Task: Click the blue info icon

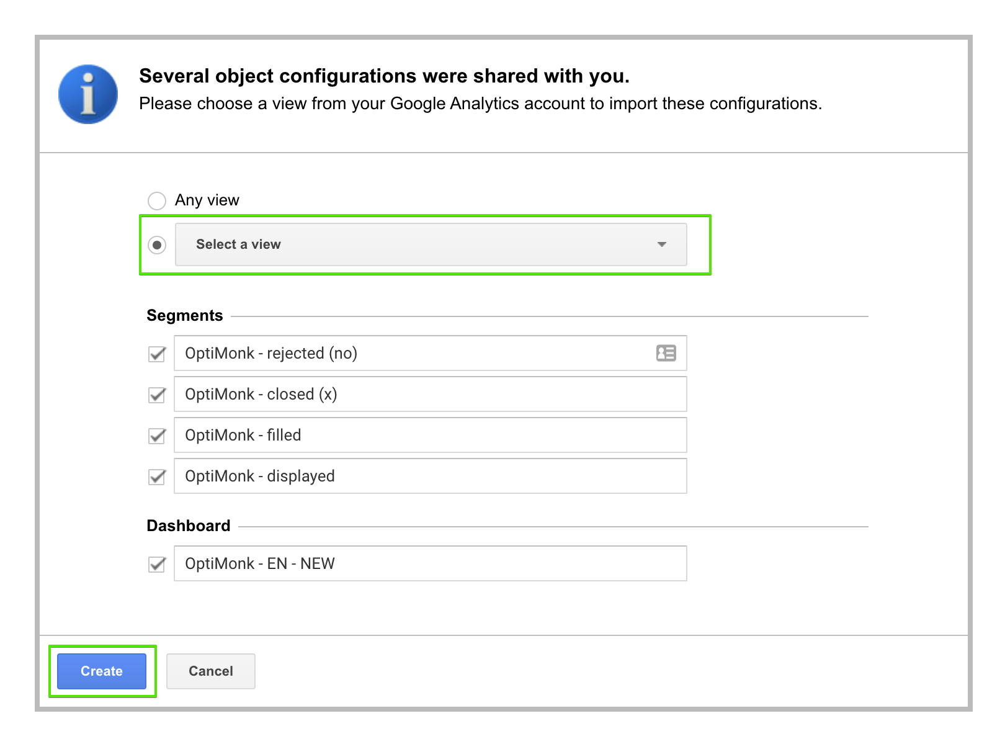Action: (88, 94)
